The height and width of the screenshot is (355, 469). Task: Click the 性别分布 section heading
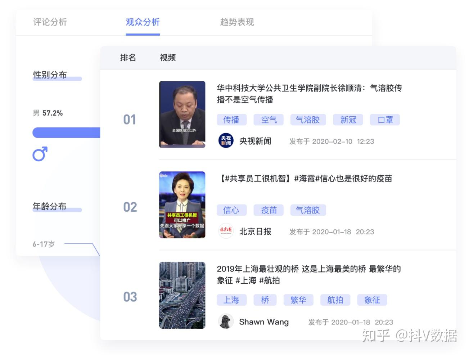[50, 75]
